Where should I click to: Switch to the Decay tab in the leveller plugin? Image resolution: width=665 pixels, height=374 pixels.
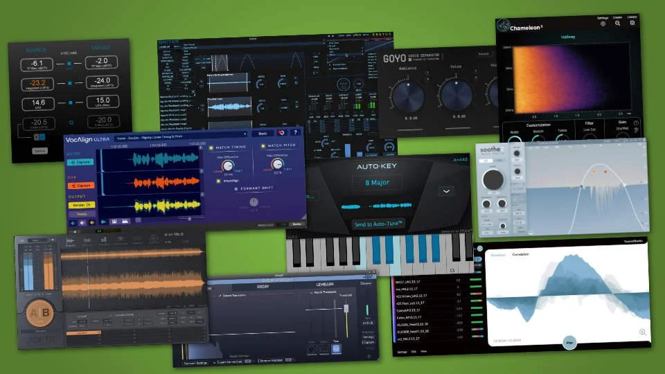tap(263, 287)
